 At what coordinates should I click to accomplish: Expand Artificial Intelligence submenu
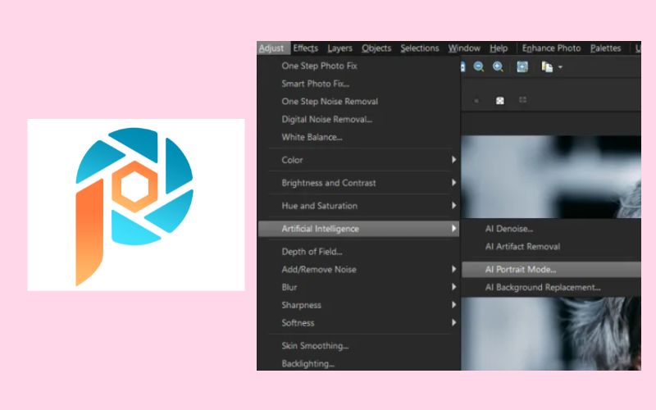[x=358, y=229]
